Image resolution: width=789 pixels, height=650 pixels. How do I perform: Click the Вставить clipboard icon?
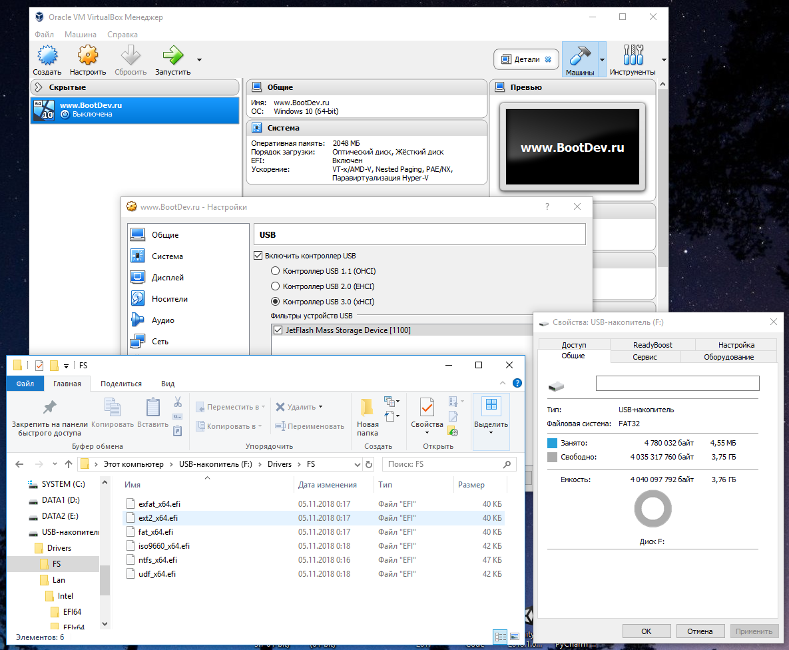(x=153, y=407)
